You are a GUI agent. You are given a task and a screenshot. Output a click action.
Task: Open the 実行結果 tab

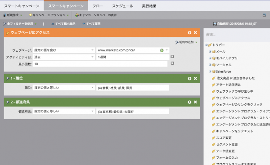click(149, 6)
